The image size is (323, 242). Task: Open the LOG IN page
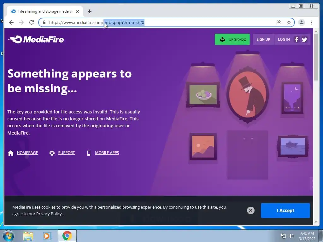pyautogui.click(x=284, y=39)
